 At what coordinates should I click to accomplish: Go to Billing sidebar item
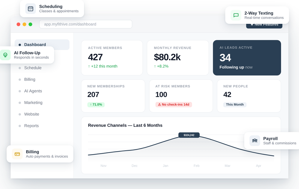[30, 80]
